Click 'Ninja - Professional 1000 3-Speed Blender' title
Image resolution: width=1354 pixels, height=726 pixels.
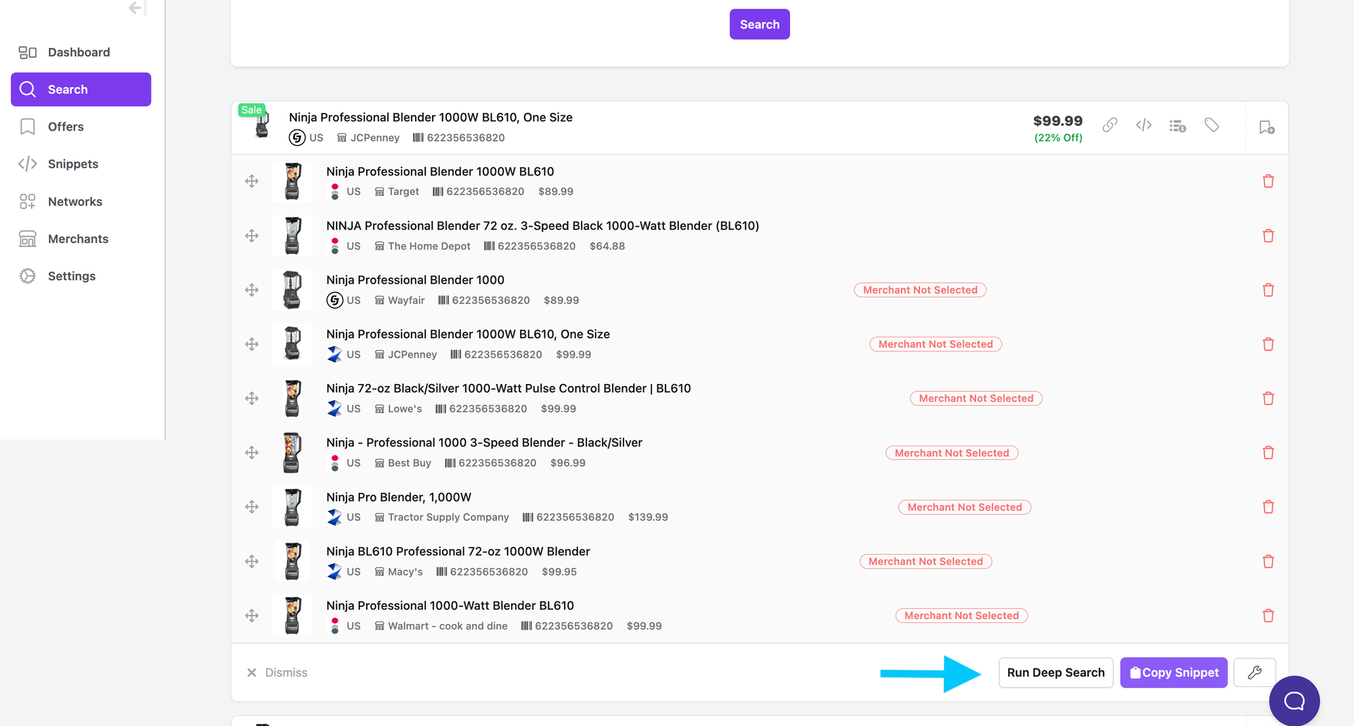pyautogui.click(x=484, y=442)
